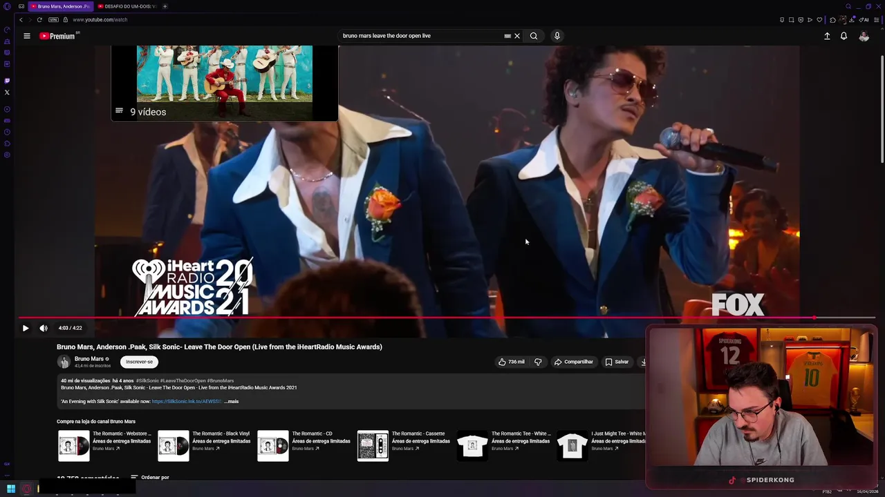The width and height of the screenshot is (885, 497).
Task: Play the paused video
Action: coord(26,328)
